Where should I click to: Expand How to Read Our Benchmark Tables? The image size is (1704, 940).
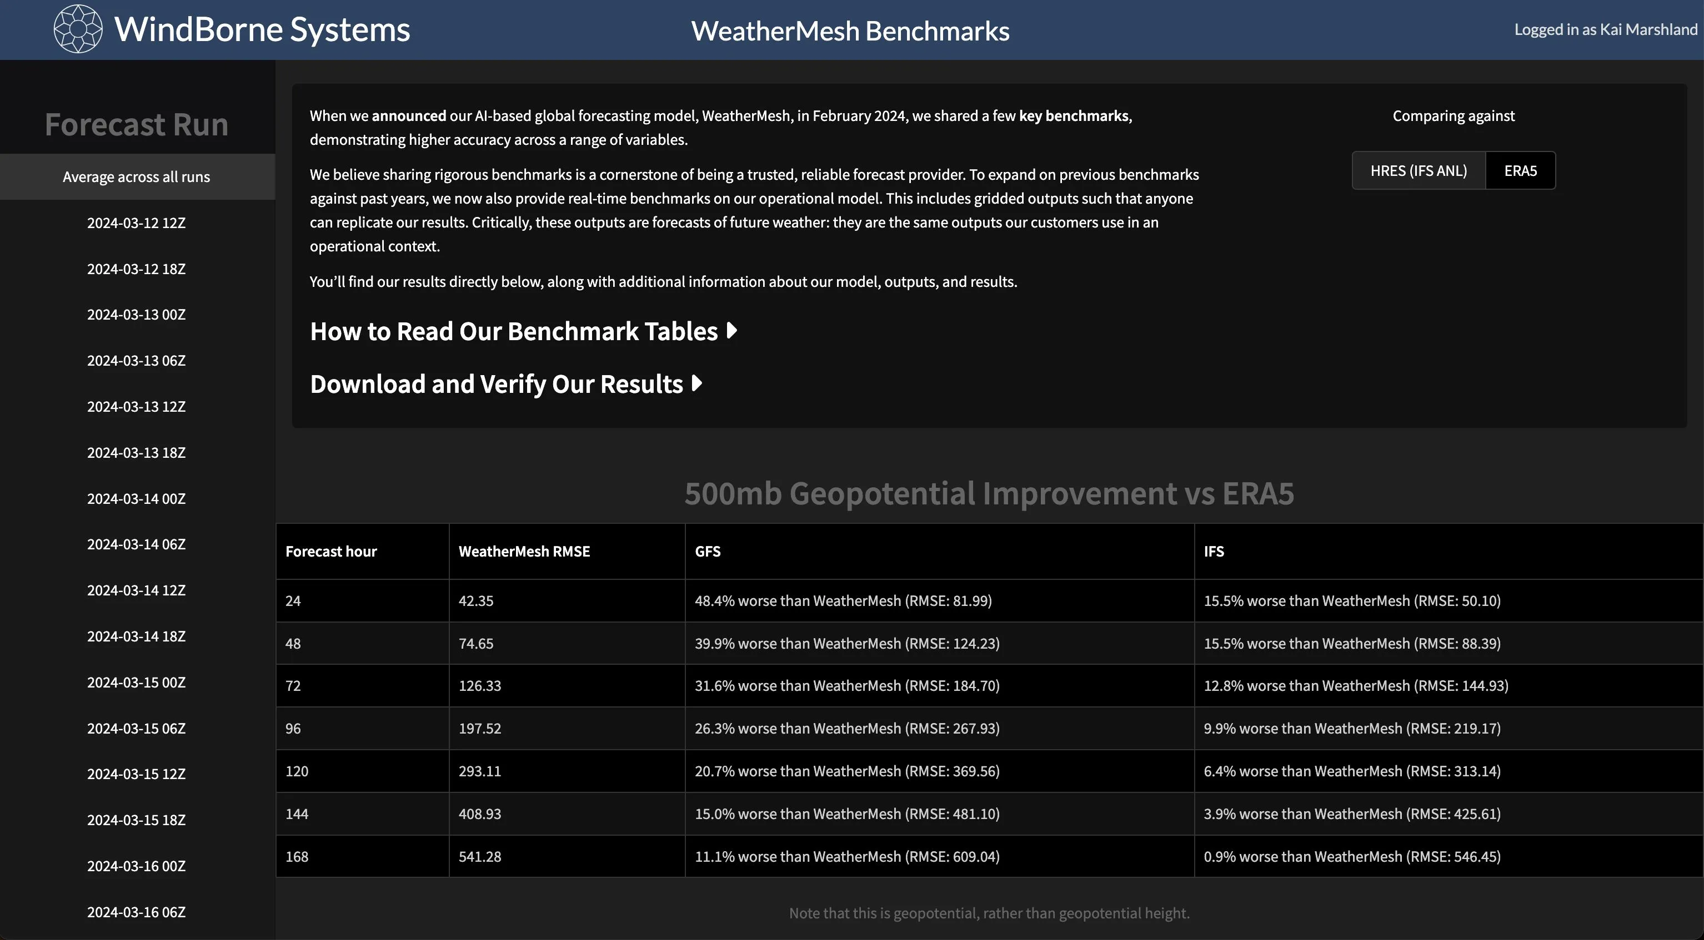point(523,331)
